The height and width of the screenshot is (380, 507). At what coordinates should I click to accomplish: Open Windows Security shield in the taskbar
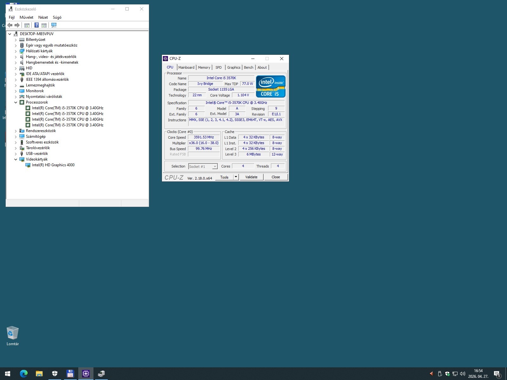55,374
